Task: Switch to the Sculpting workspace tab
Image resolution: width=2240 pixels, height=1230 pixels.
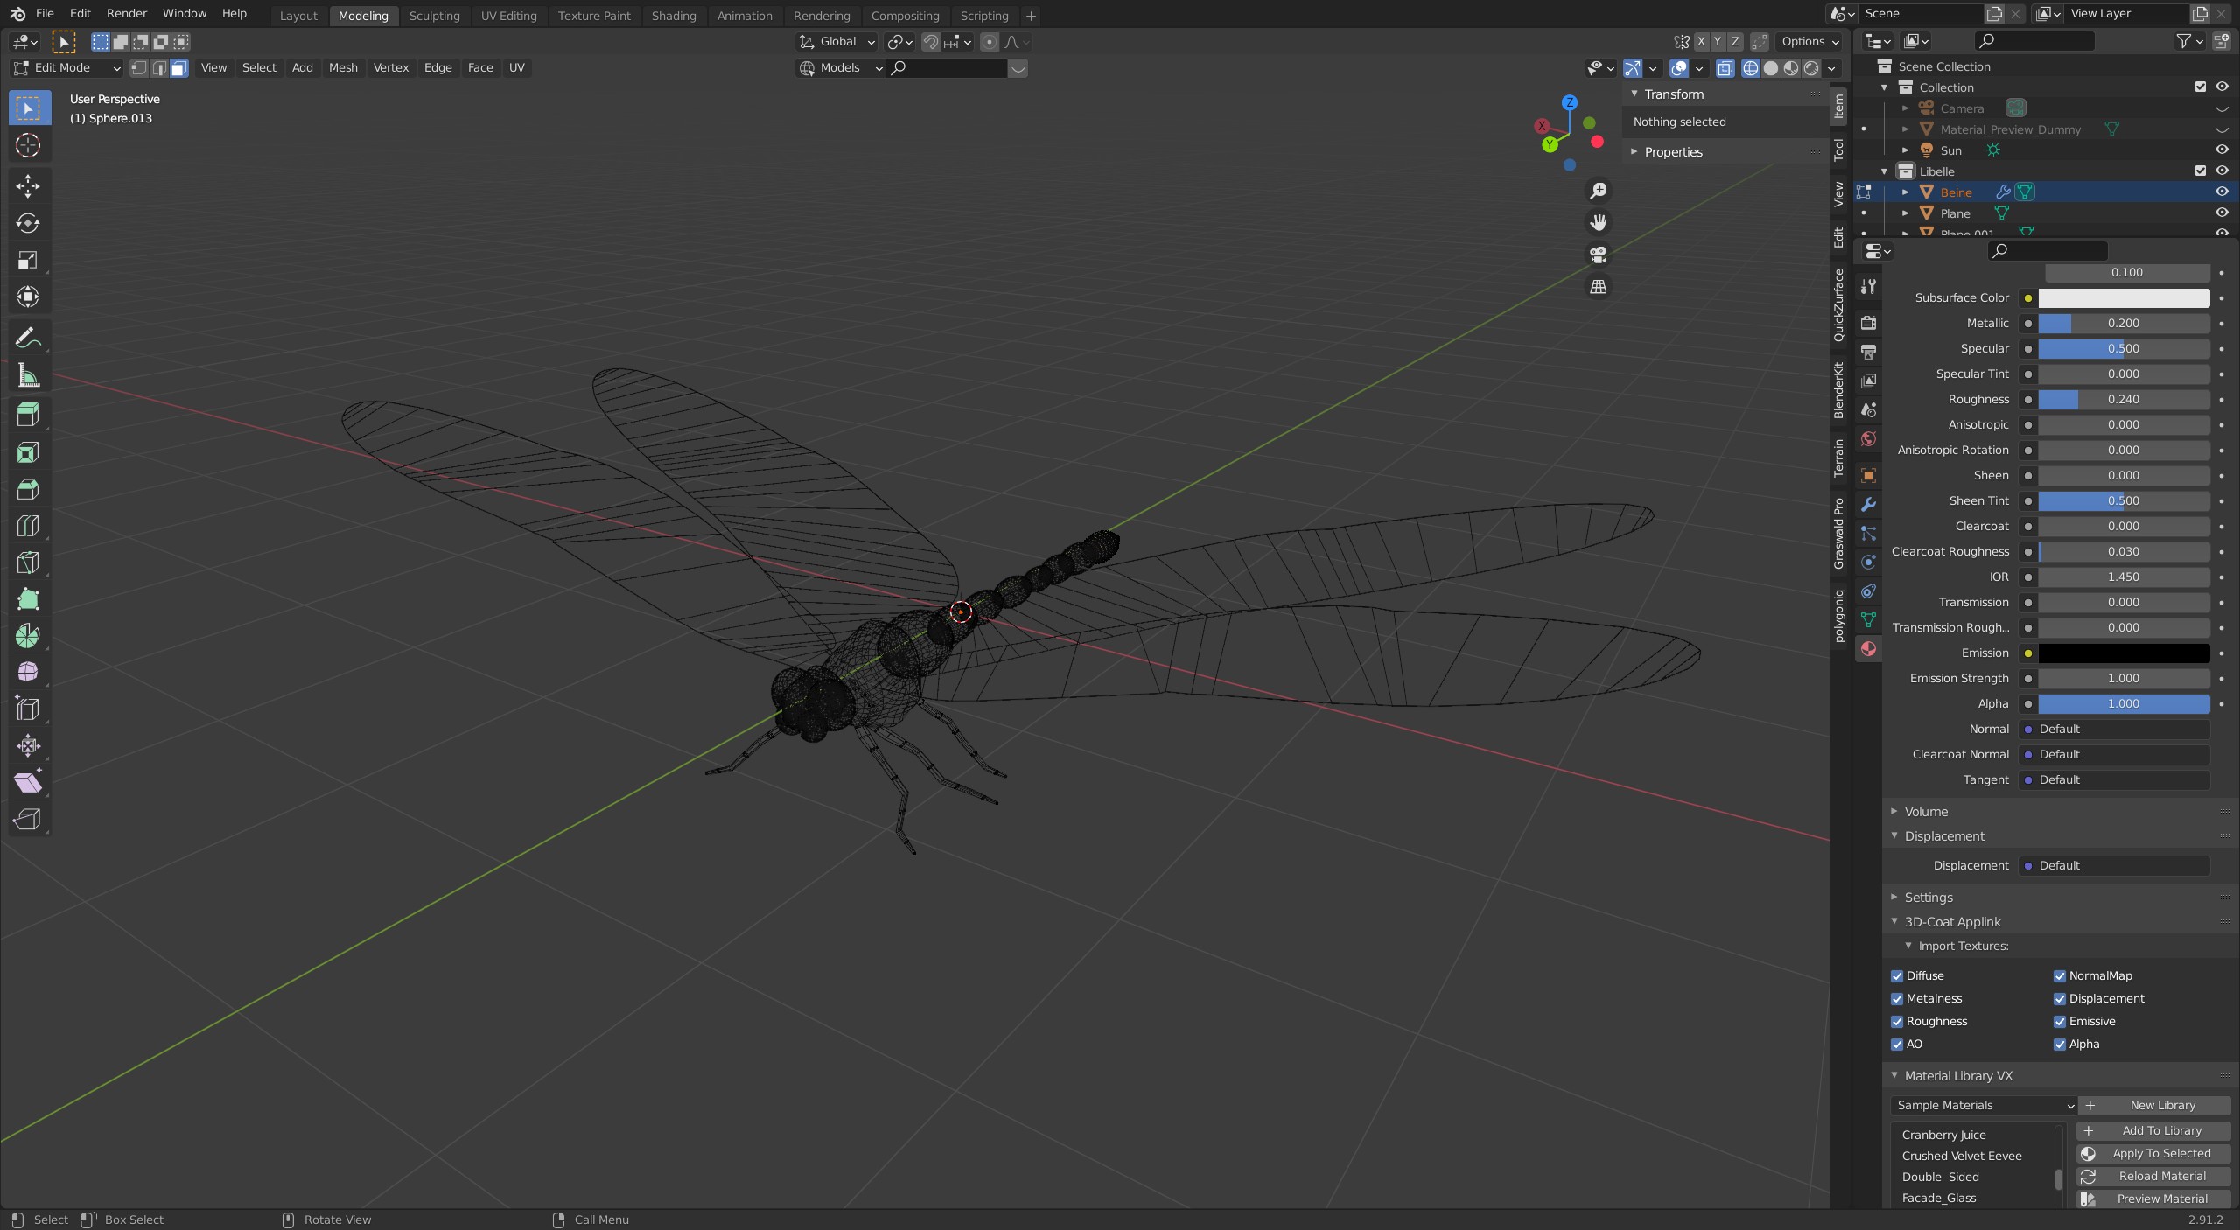Action: pos(434,16)
